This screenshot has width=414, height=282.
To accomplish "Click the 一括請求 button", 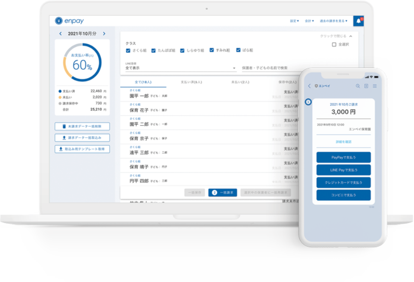I will (222, 193).
